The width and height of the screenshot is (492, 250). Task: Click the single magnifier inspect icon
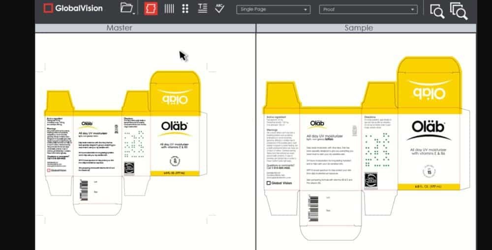pos(436,10)
